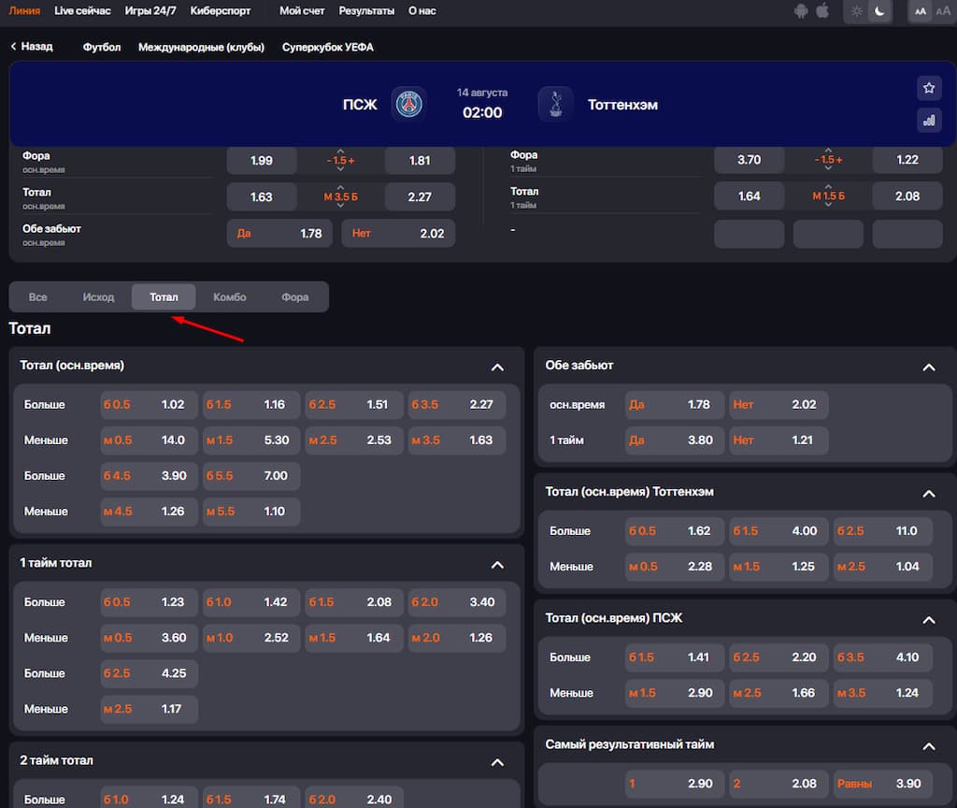The width and height of the screenshot is (957, 808).
Task: Go to Суперкубок УЕФА breadcrumb
Action: 328,47
